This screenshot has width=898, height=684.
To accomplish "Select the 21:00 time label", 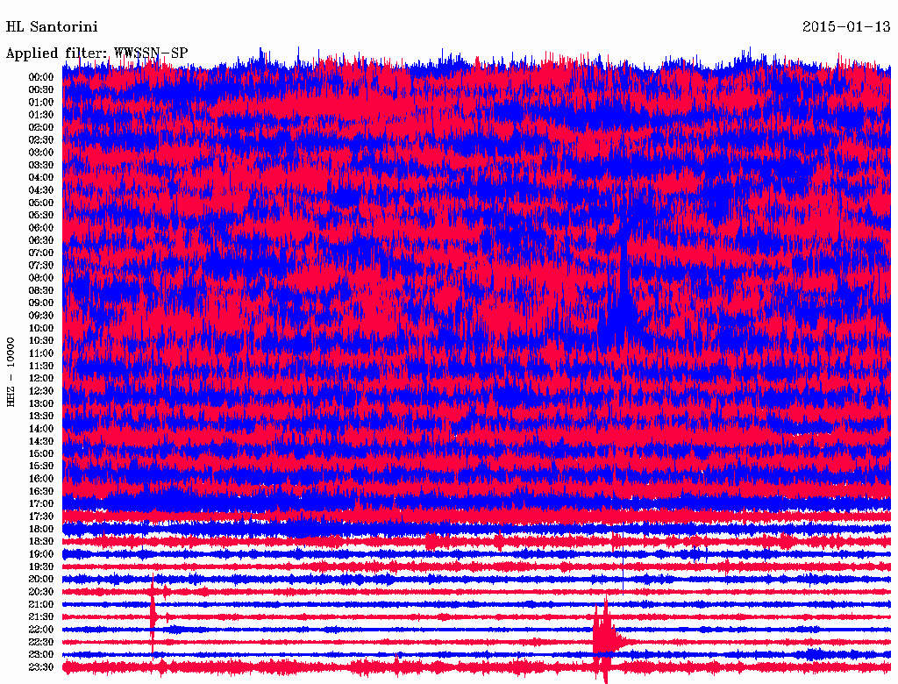I will click(41, 604).
